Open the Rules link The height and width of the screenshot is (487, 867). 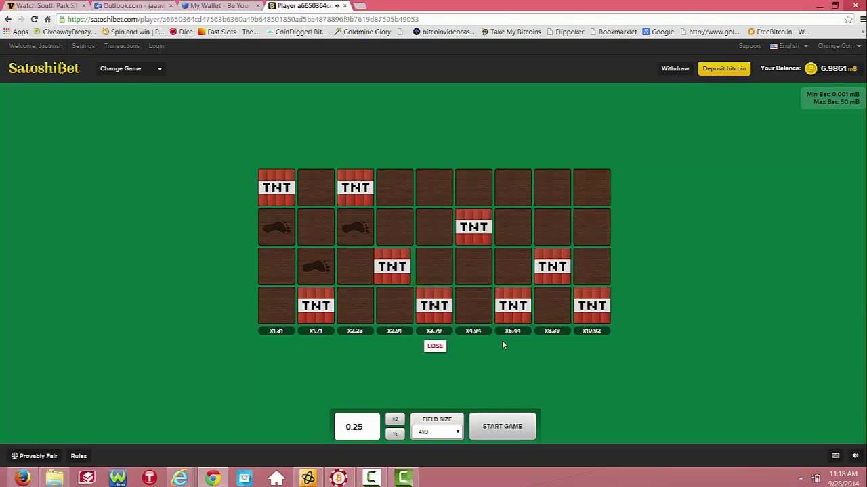[x=79, y=456]
